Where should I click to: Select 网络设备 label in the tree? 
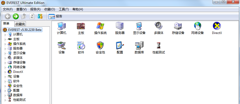point(19,67)
